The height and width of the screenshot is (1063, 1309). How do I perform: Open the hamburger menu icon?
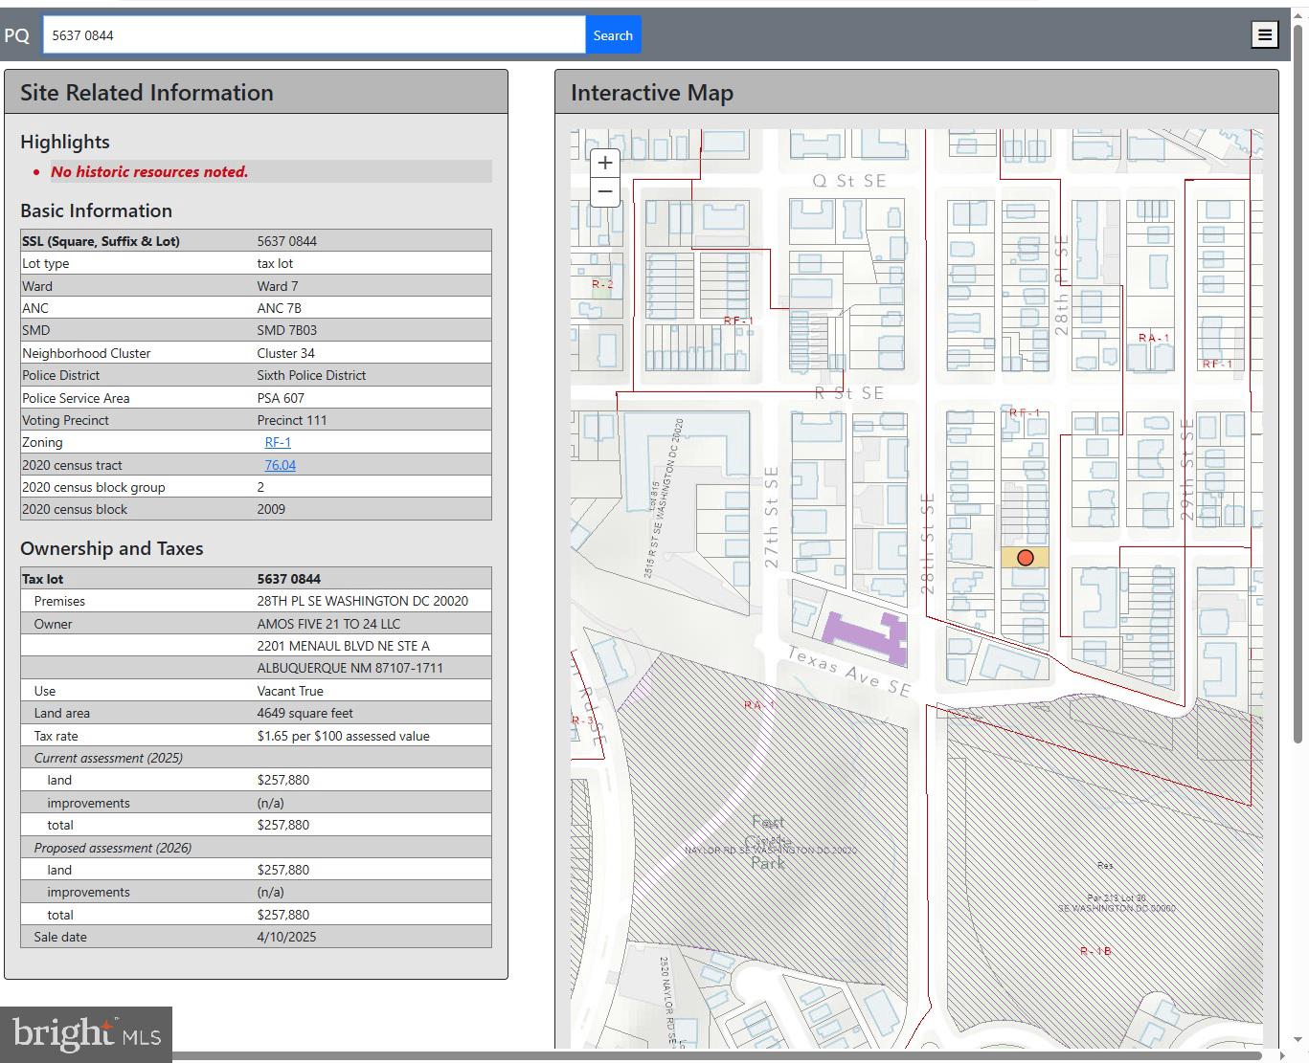[x=1264, y=35]
